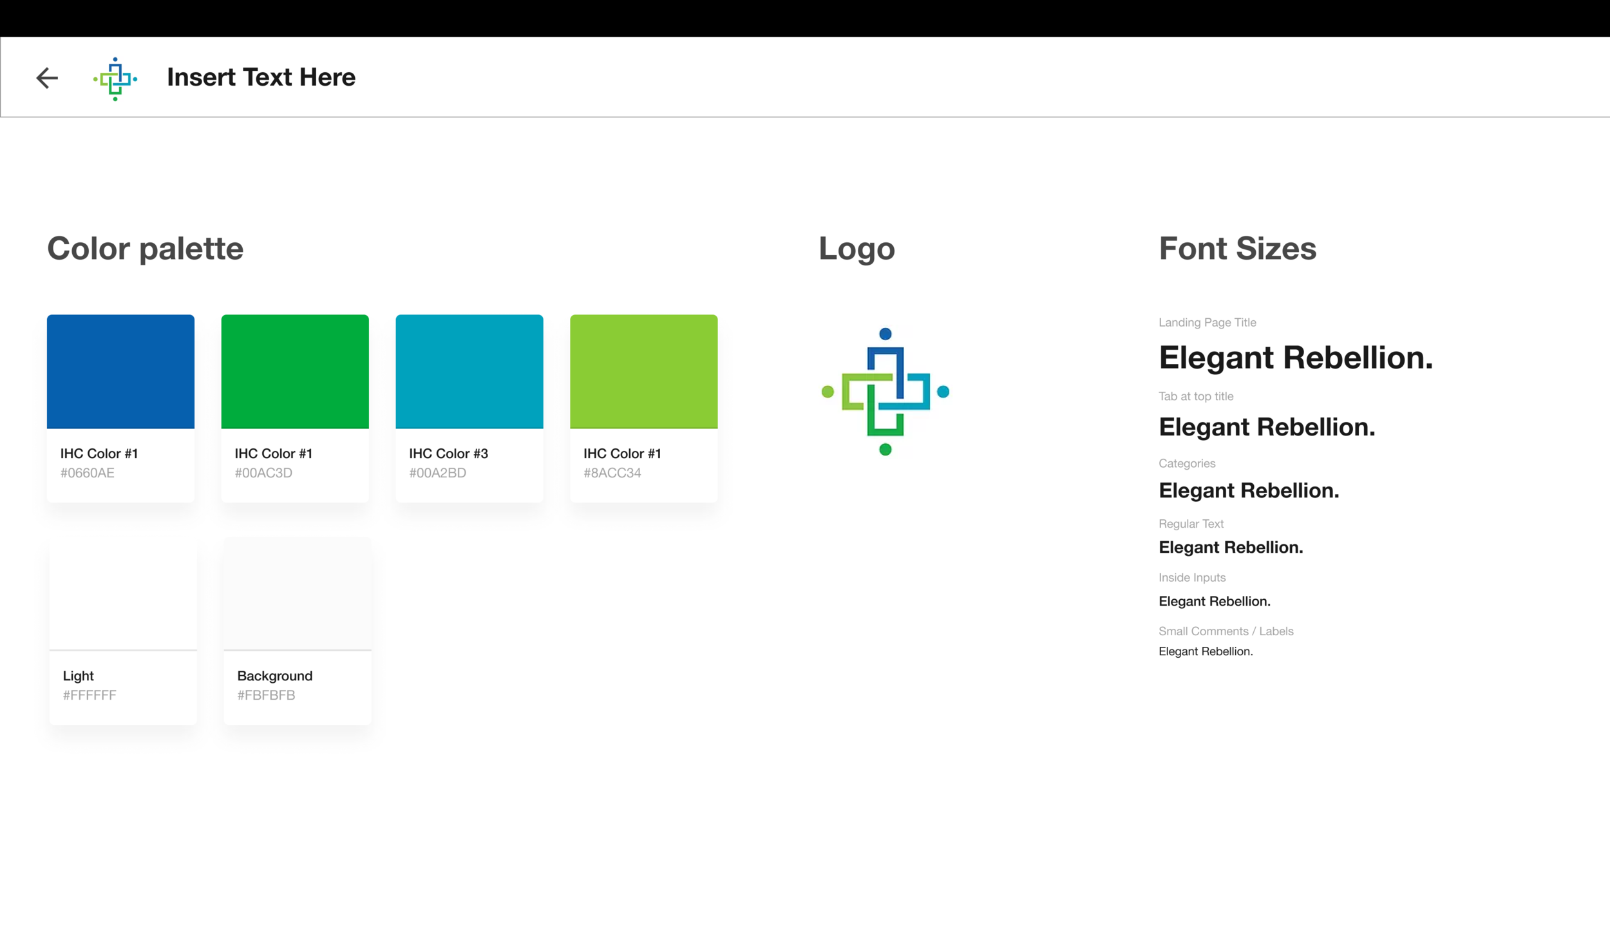Click the Landing Page Title sample text
Viewport: 1610px width, 949px height.
pos(1296,358)
